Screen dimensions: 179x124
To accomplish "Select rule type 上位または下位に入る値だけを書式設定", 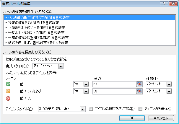I will [89, 28].
